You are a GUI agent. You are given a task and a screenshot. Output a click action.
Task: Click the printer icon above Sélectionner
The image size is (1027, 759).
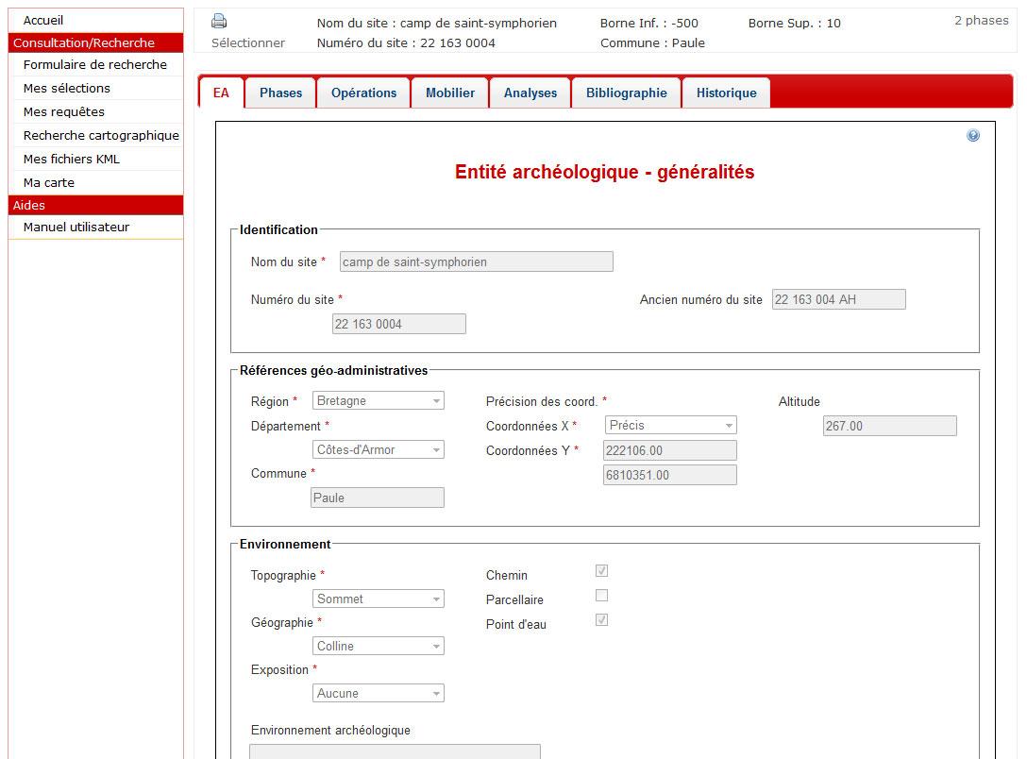[x=219, y=21]
